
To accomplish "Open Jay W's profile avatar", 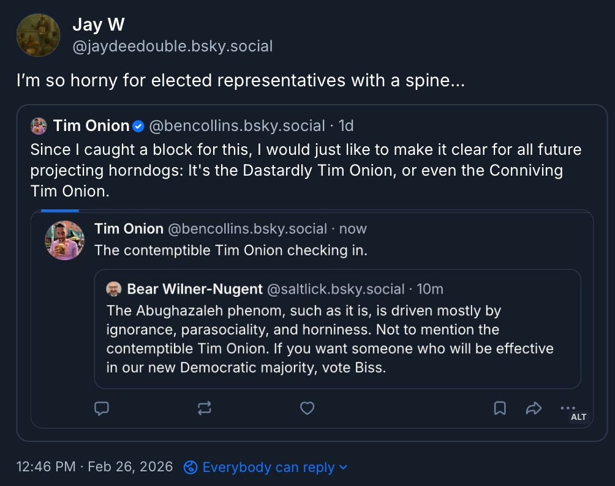I will [38, 35].
